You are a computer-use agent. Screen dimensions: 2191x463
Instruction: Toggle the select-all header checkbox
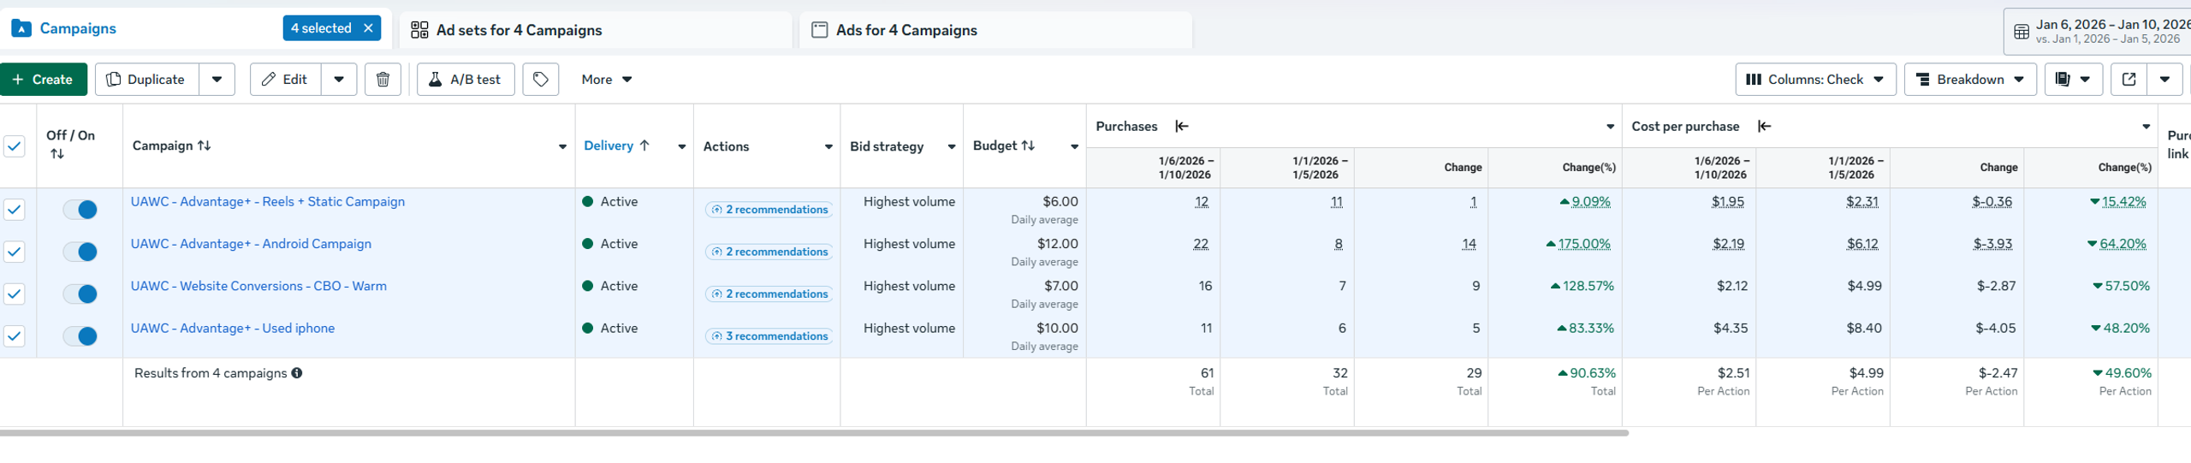click(15, 146)
